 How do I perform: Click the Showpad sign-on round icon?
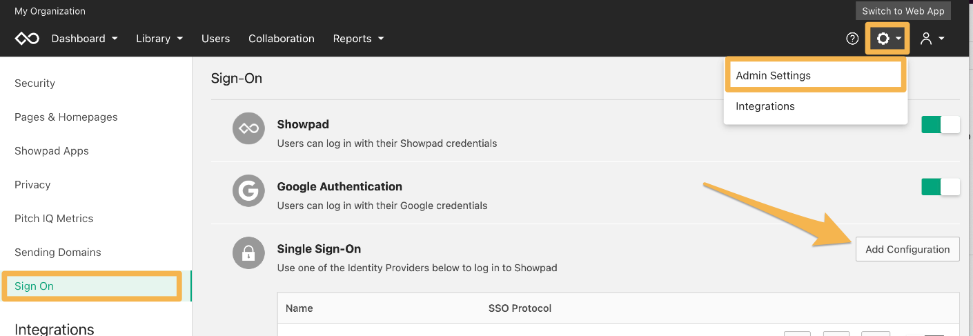pos(249,128)
